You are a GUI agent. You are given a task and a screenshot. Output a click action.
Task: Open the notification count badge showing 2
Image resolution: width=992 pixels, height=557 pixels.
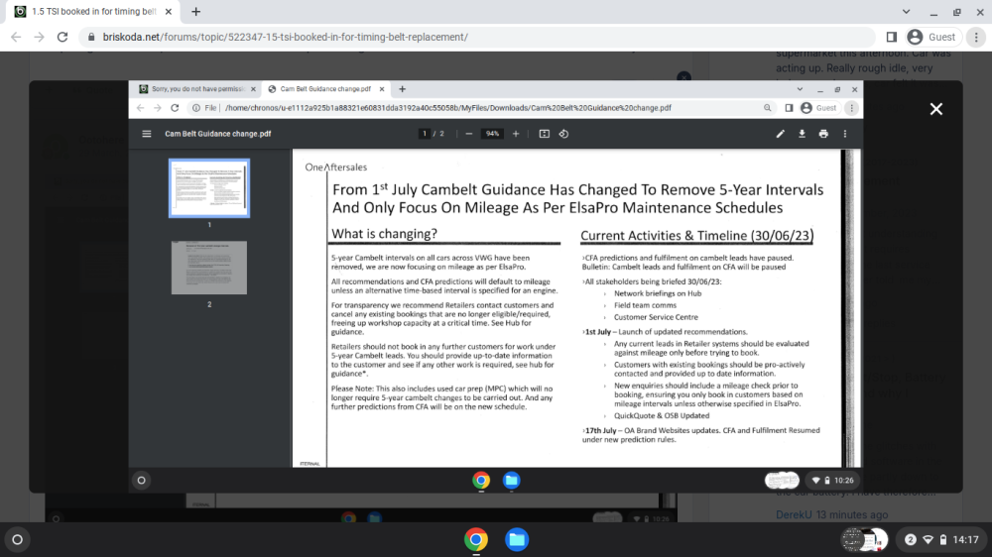pyautogui.click(x=911, y=539)
